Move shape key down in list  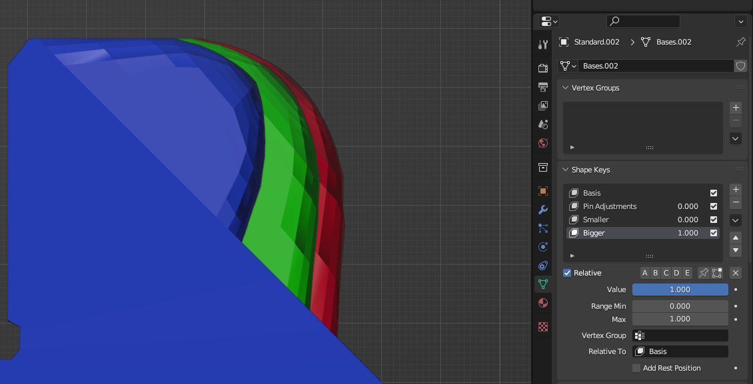(736, 250)
